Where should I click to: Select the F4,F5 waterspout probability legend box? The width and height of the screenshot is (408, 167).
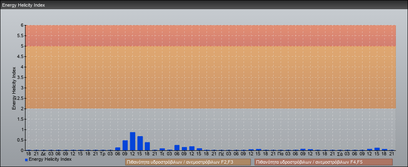pos(323,162)
